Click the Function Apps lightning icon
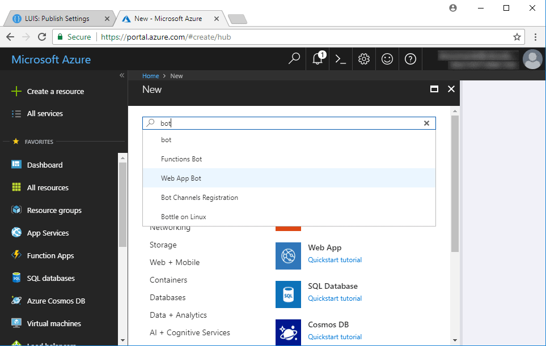The image size is (546, 346). 16,255
